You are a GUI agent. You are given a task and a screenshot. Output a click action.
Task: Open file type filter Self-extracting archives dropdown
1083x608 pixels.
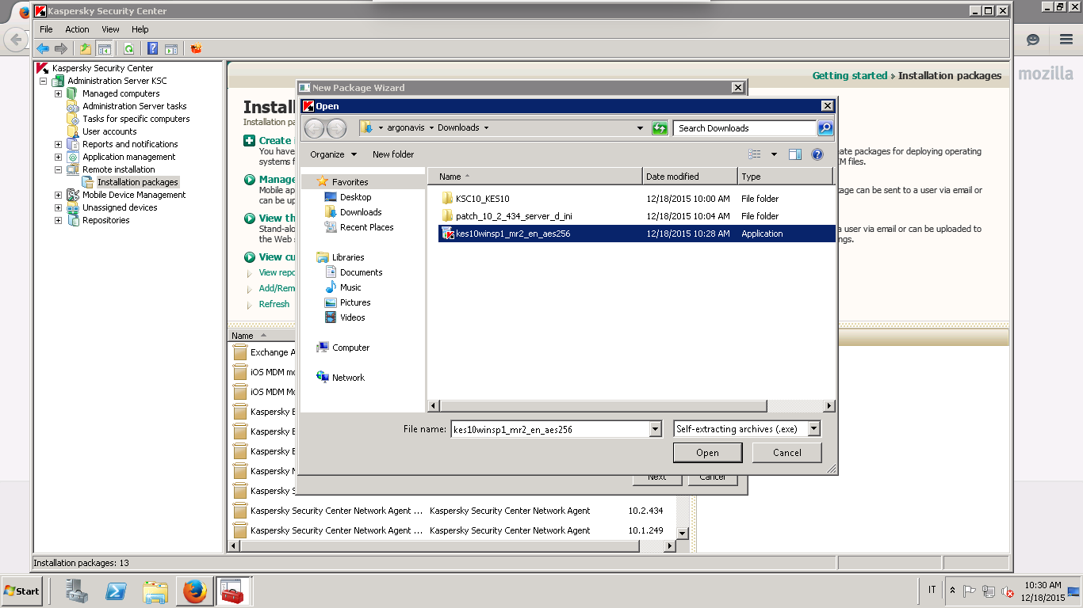tap(814, 429)
